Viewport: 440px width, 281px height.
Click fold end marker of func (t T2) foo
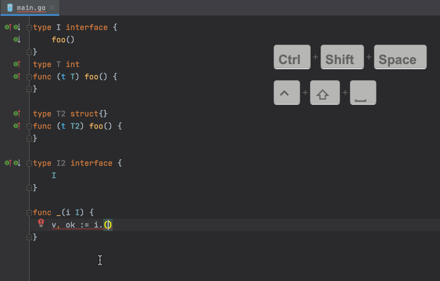click(29, 138)
